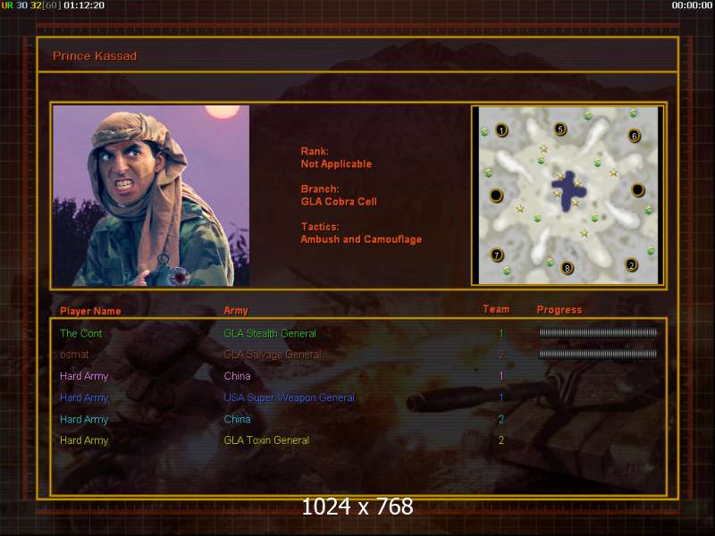Click 'GLA Salvage General' army entry
Image resolution: width=715 pixels, height=536 pixels.
point(273,355)
